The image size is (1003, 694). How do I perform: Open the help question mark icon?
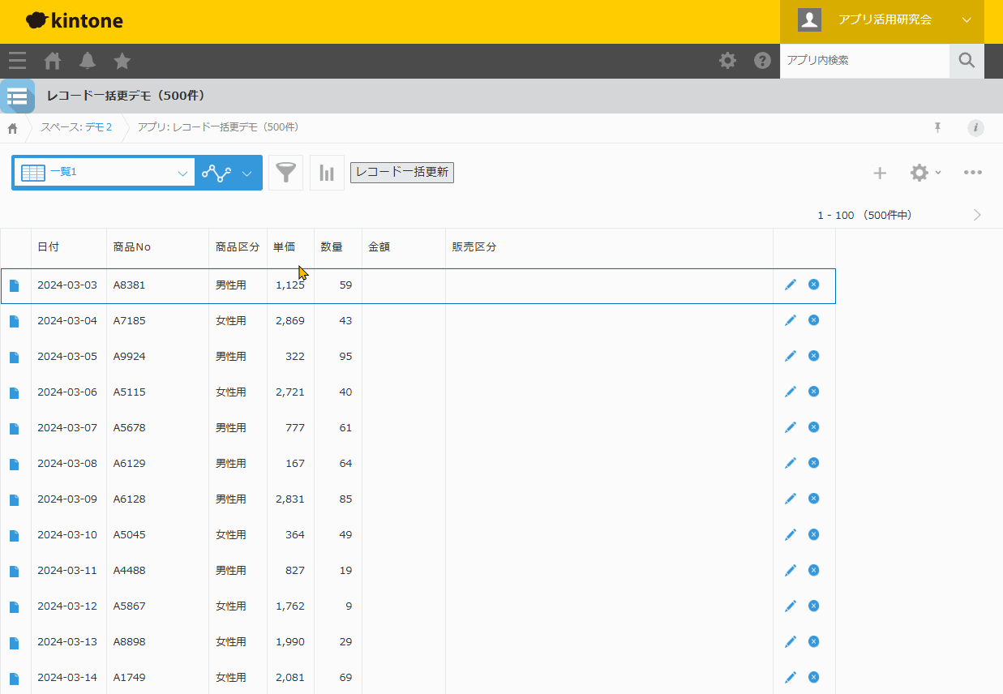[762, 61]
